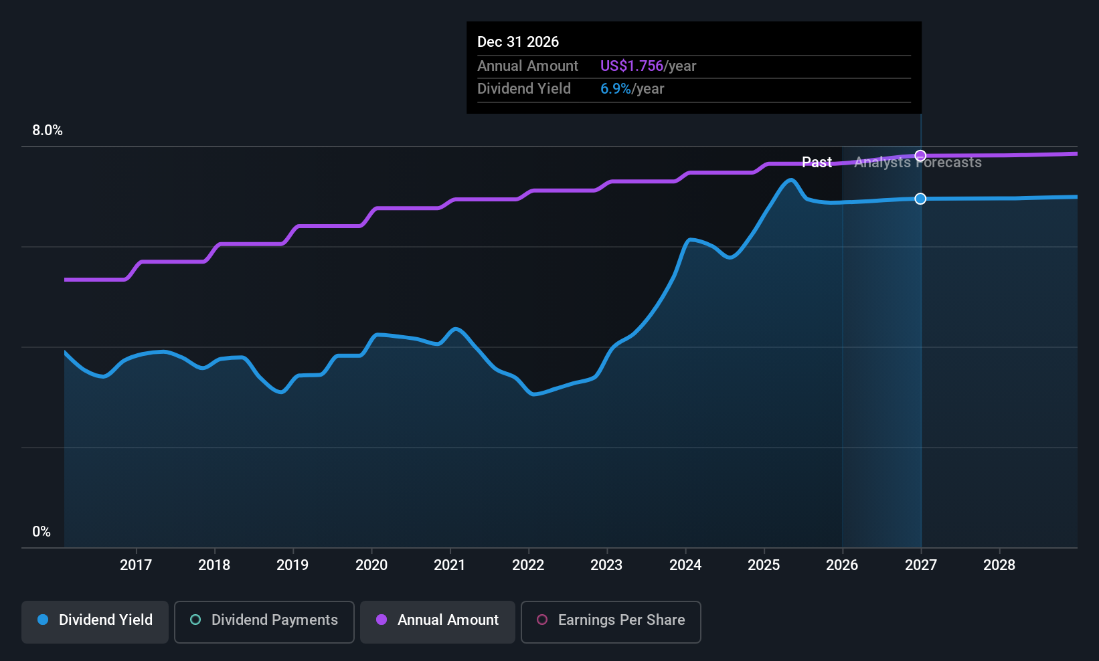The height and width of the screenshot is (661, 1099).
Task: Click the 2021 x-axis label
Action: (450, 565)
